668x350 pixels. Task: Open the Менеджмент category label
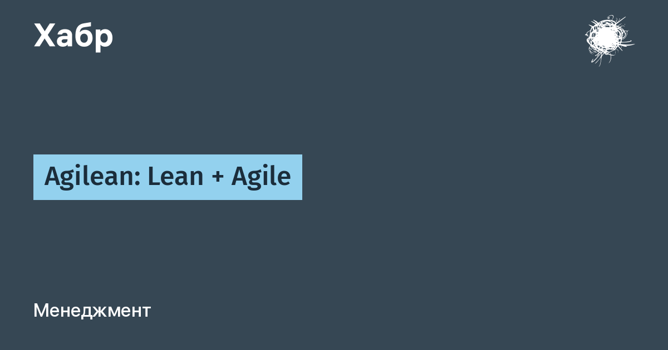pyautogui.click(x=92, y=311)
